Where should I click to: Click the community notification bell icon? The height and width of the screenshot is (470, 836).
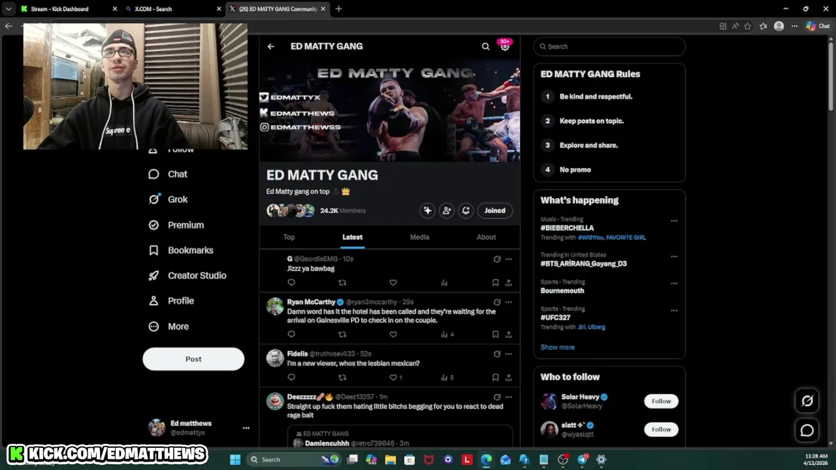(466, 211)
